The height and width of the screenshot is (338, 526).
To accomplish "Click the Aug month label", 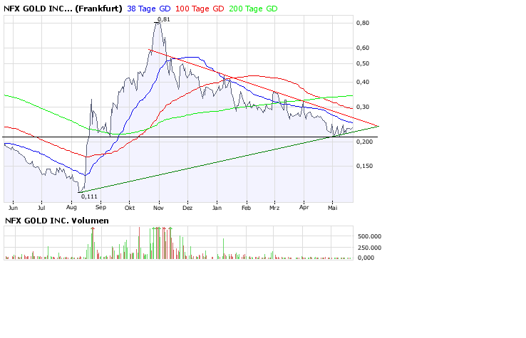I will click(71, 208).
